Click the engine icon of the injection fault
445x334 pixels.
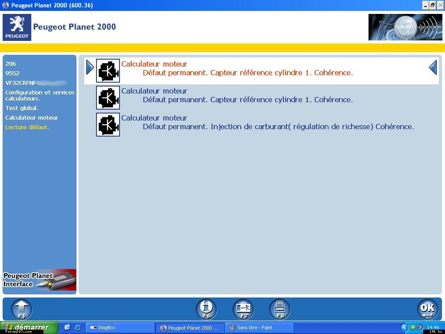click(108, 125)
